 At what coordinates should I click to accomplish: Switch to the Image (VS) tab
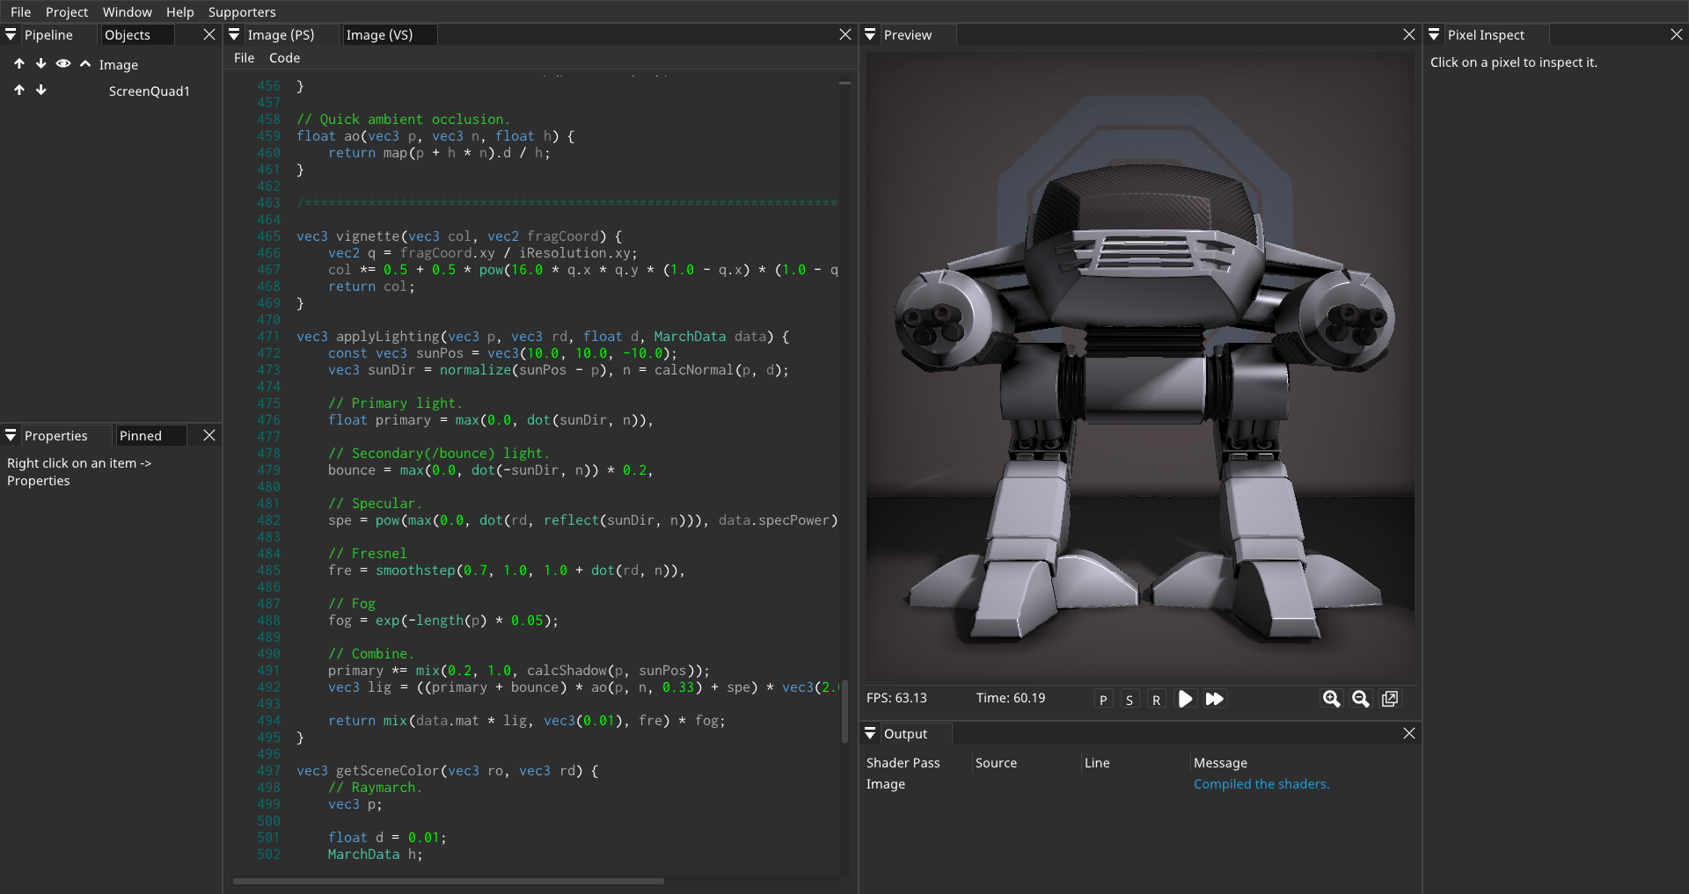point(379,35)
